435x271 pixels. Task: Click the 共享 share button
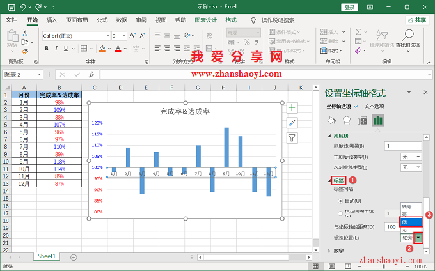point(418,20)
